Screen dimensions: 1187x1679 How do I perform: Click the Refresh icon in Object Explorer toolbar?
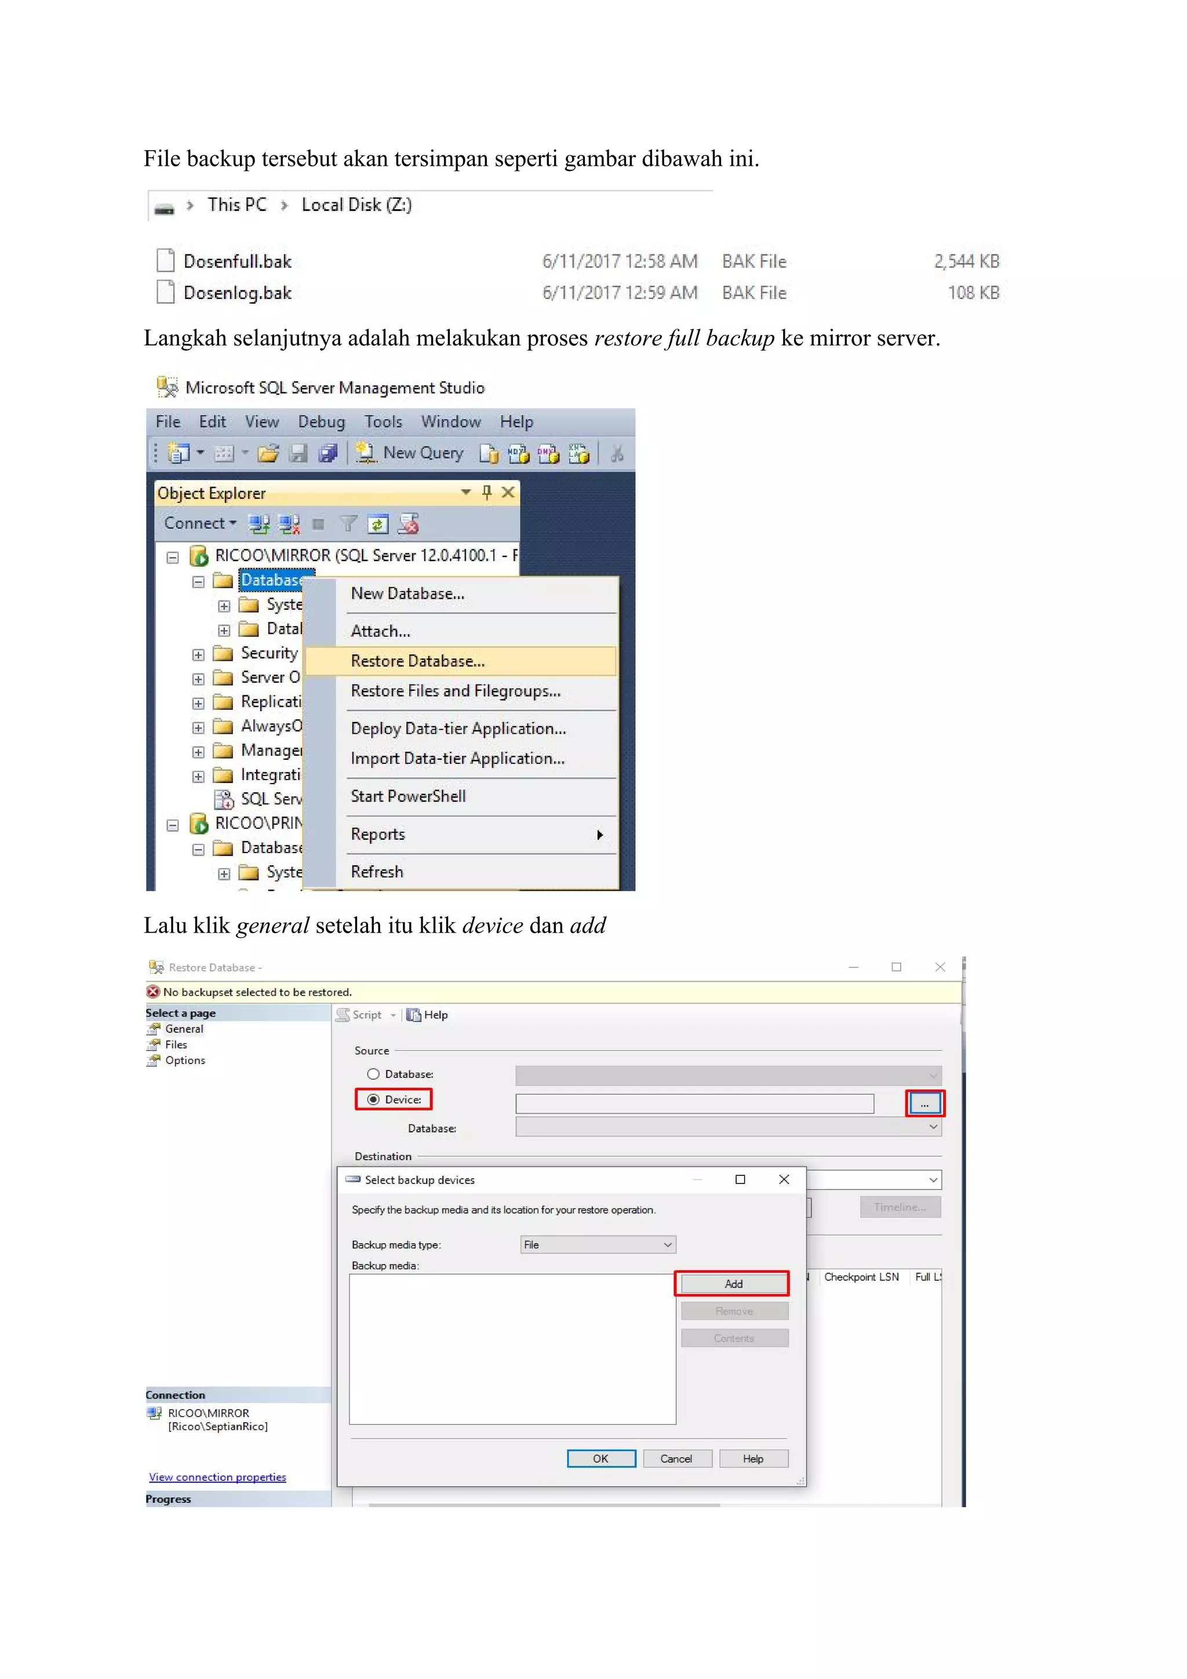(377, 523)
